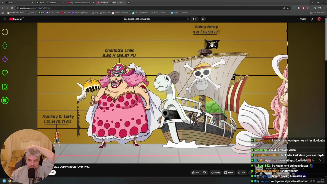This screenshot has height=184, width=327.
Task: Download the video with İndir
Action: [242, 172]
